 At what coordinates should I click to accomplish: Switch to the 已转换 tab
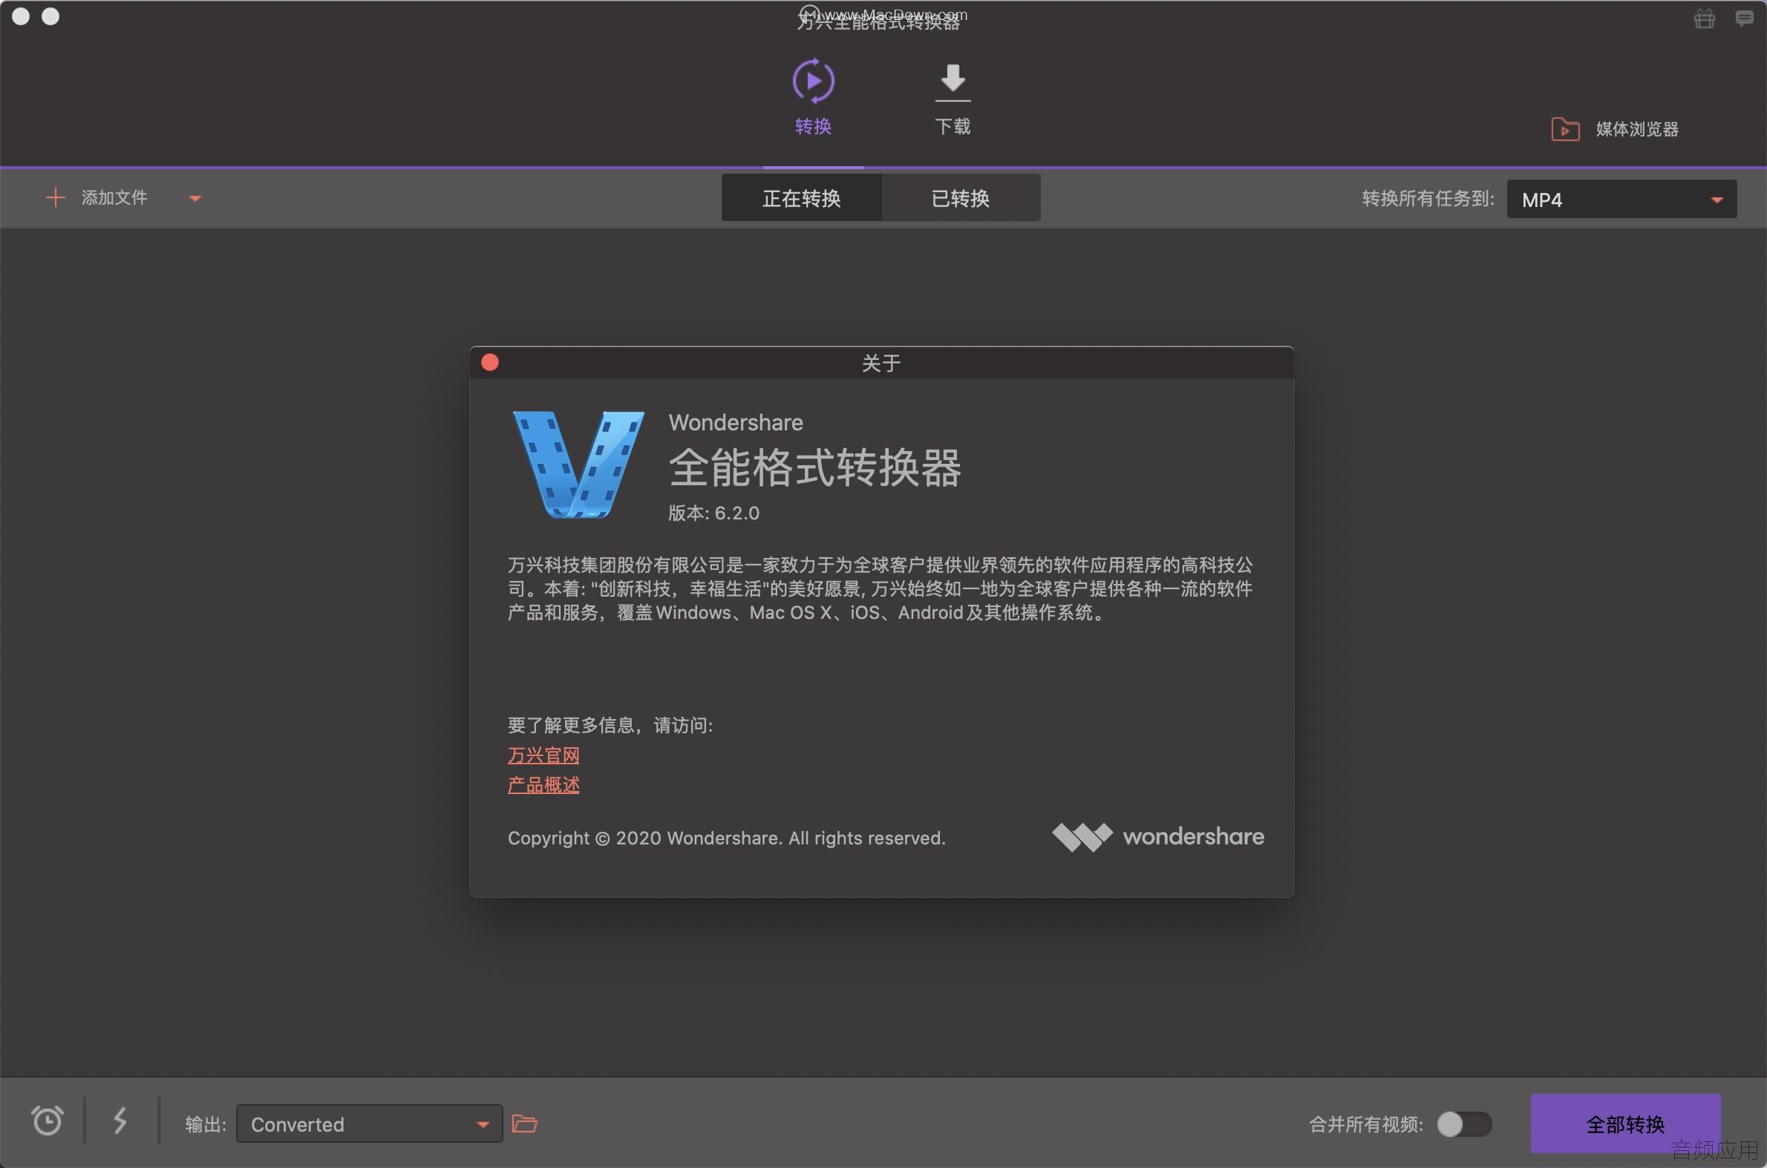[961, 198]
